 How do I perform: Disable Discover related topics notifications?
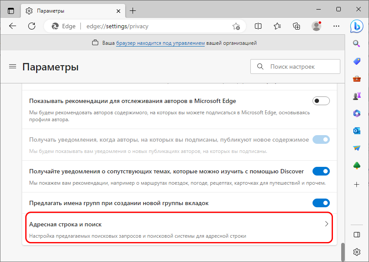click(321, 171)
